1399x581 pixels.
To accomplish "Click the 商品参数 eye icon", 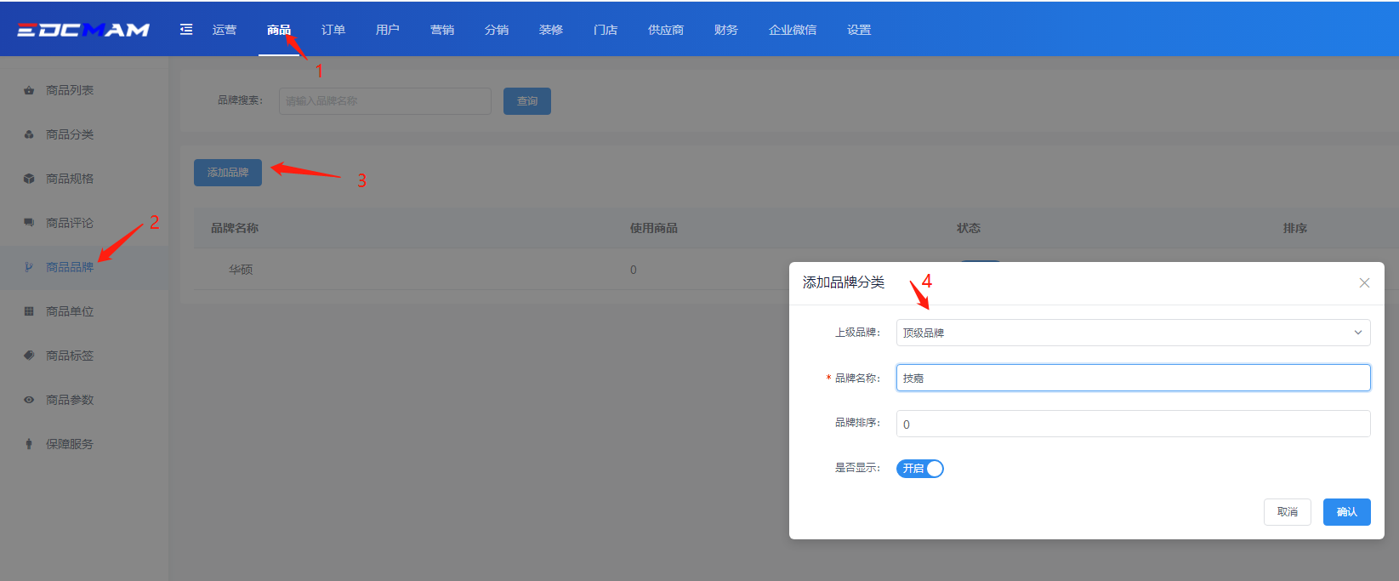I will click(29, 400).
